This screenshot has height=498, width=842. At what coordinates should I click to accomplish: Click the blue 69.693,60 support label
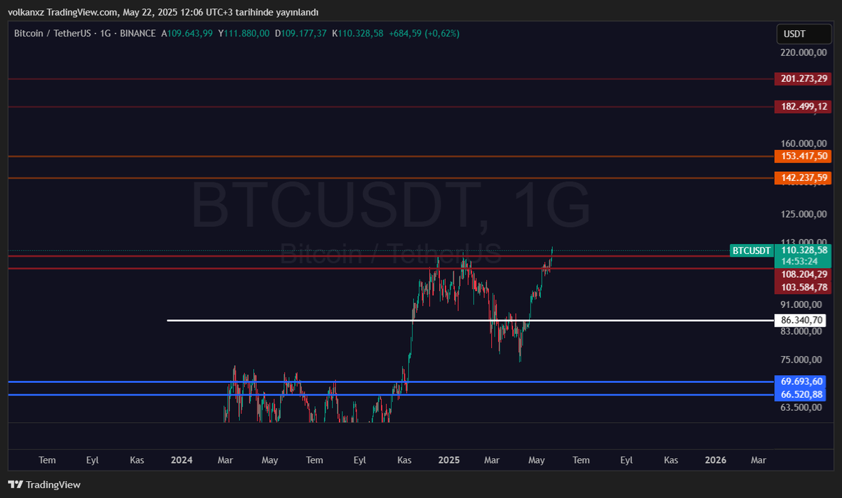pos(803,381)
